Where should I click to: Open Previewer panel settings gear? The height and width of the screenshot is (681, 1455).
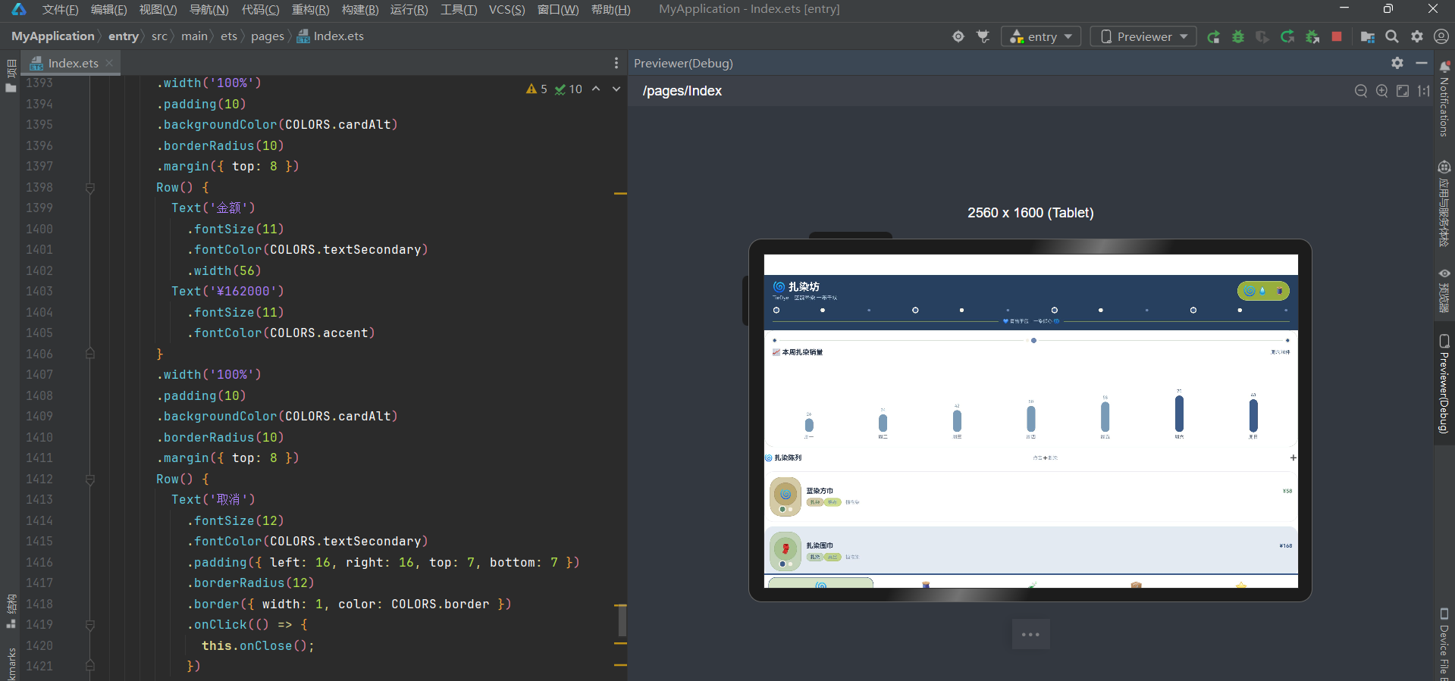[1397, 63]
